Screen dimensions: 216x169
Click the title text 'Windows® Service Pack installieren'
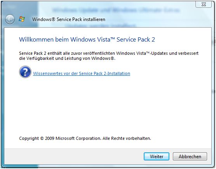point(69,19)
